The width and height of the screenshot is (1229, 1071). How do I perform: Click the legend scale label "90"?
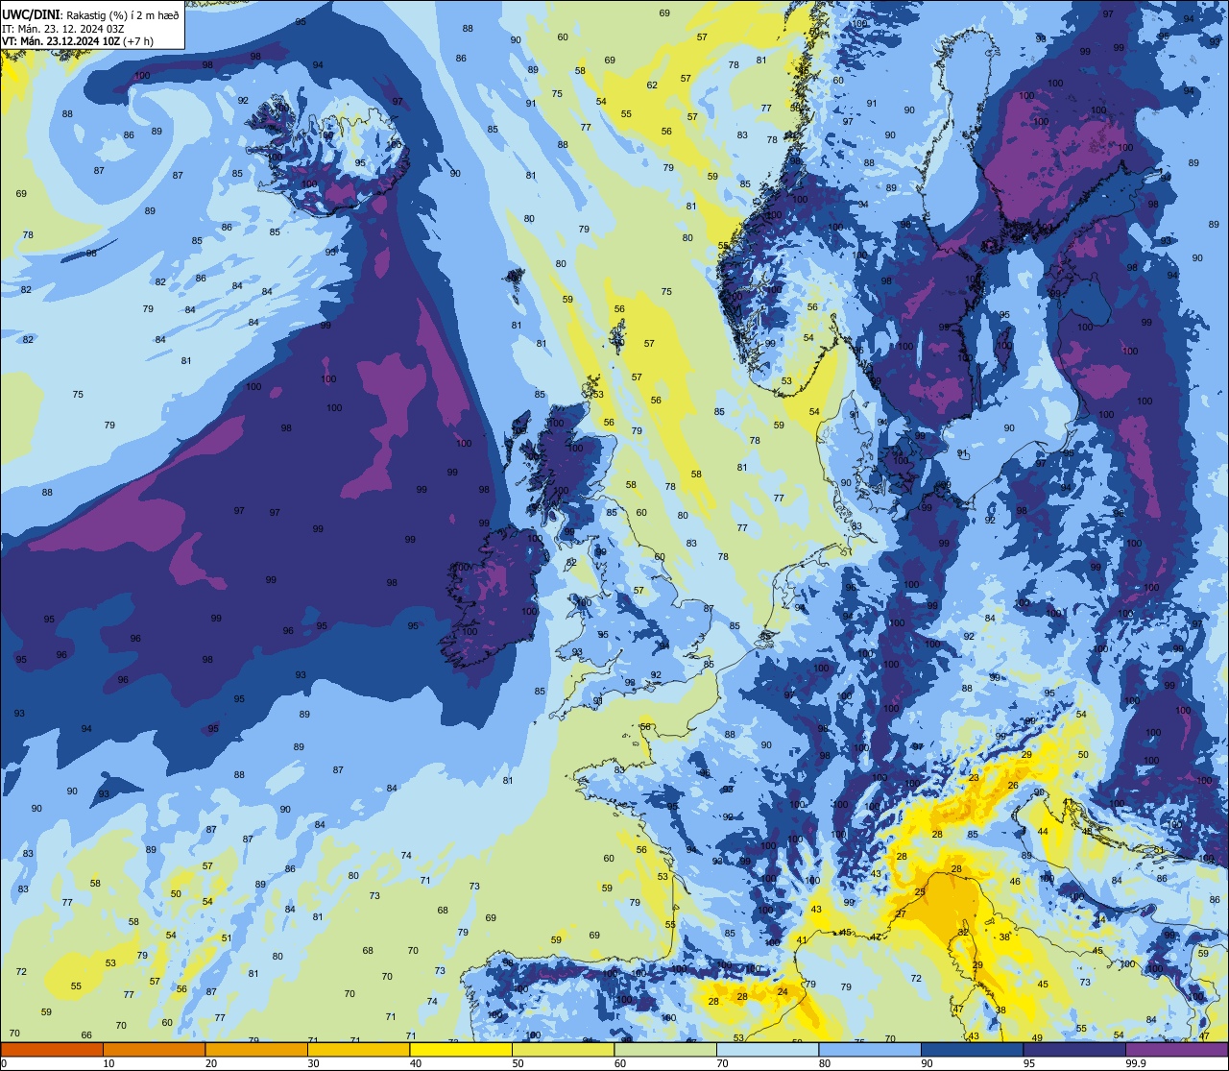pos(927,1063)
